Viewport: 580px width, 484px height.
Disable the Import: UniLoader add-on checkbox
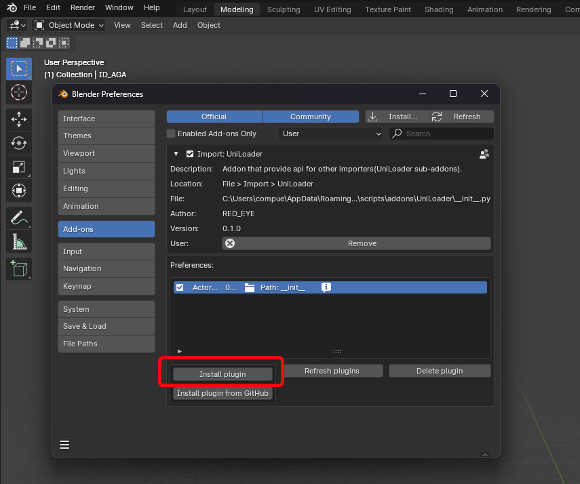(x=190, y=154)
